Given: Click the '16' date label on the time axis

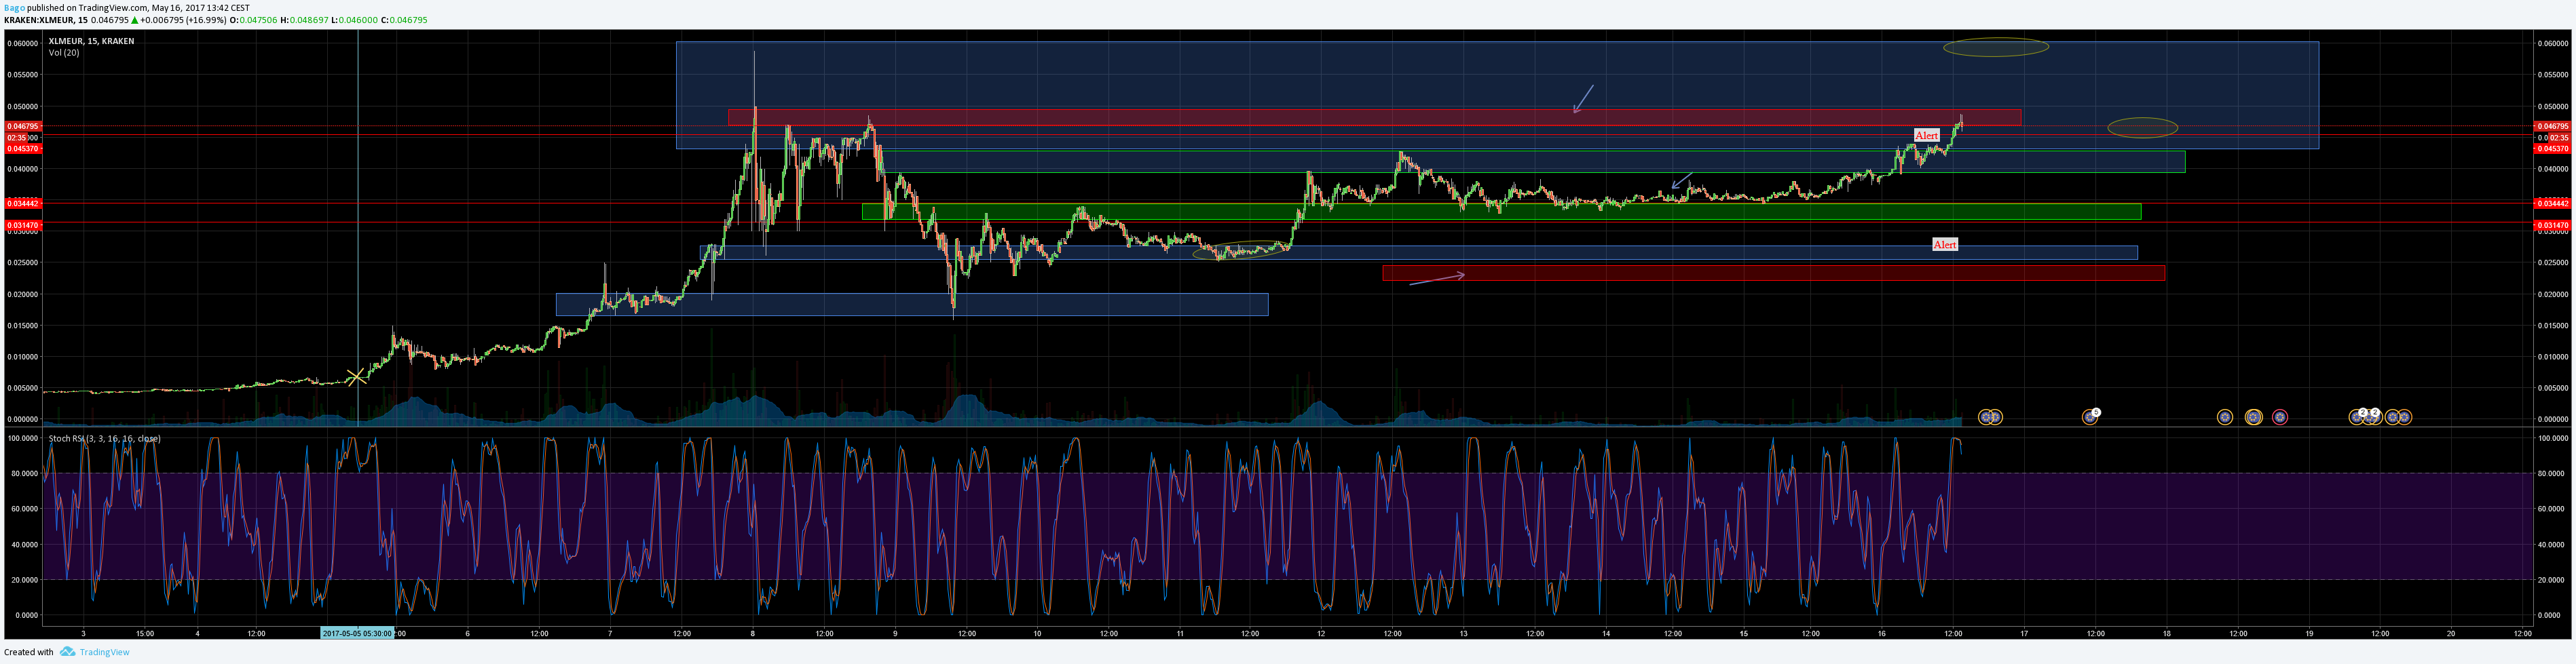Looking at the screenshot, I should (x=1881, y=633).
